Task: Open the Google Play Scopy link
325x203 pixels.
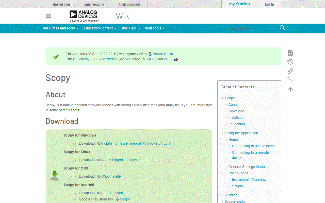Action: [x=125, y=199]
